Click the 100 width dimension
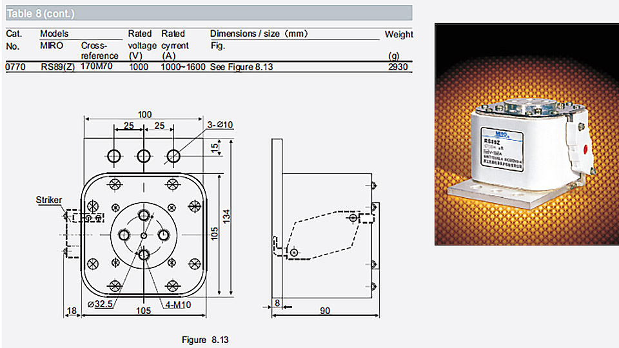619x348 pixels. 144,115
